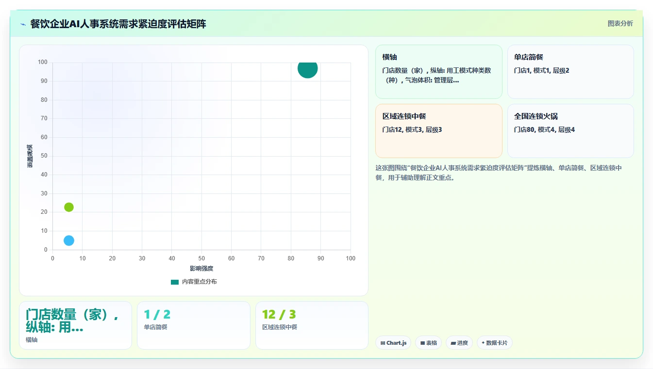653x369 pixels.
Task: Click the Chart.js tag chip
Action: (x=393, y=343)
